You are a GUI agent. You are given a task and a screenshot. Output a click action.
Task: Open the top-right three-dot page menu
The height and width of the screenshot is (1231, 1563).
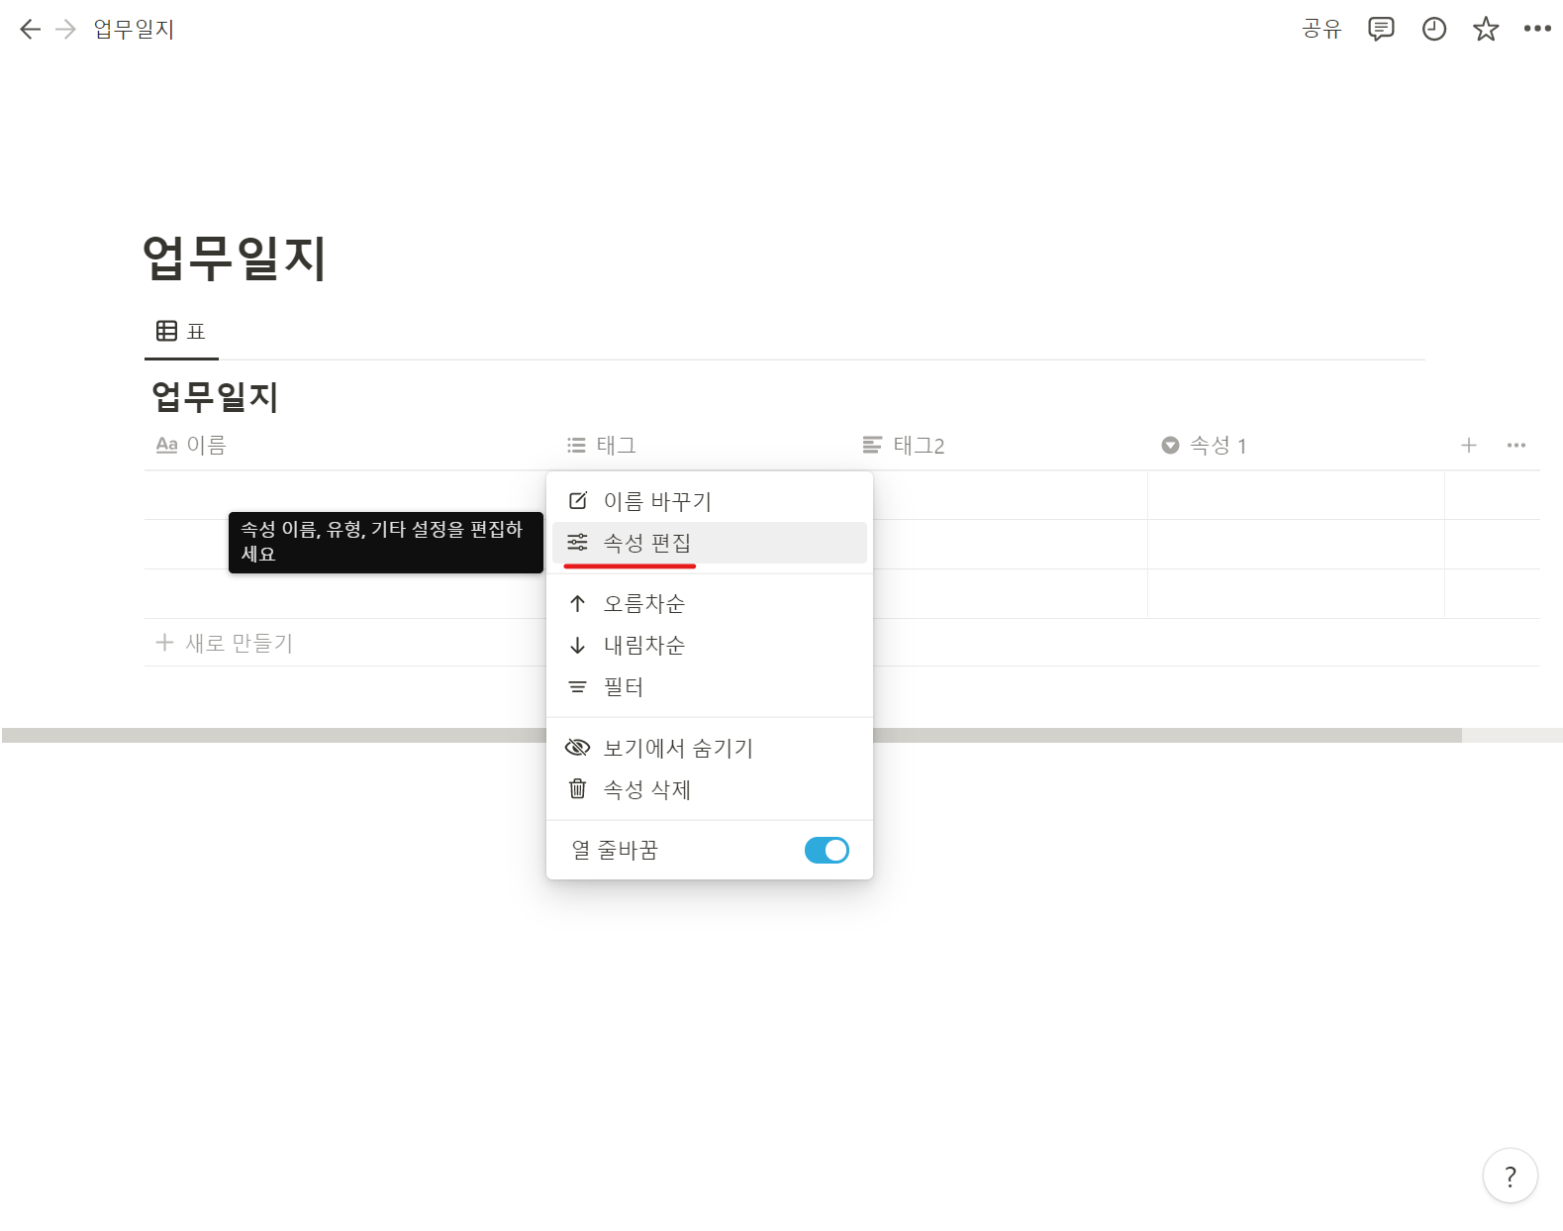click(x=1537, y=30)
